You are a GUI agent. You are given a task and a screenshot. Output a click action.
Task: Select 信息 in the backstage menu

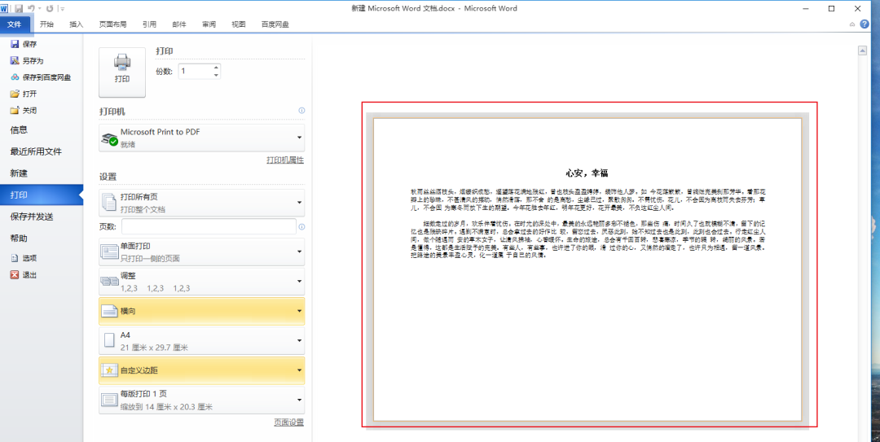(x=19, y=129)
